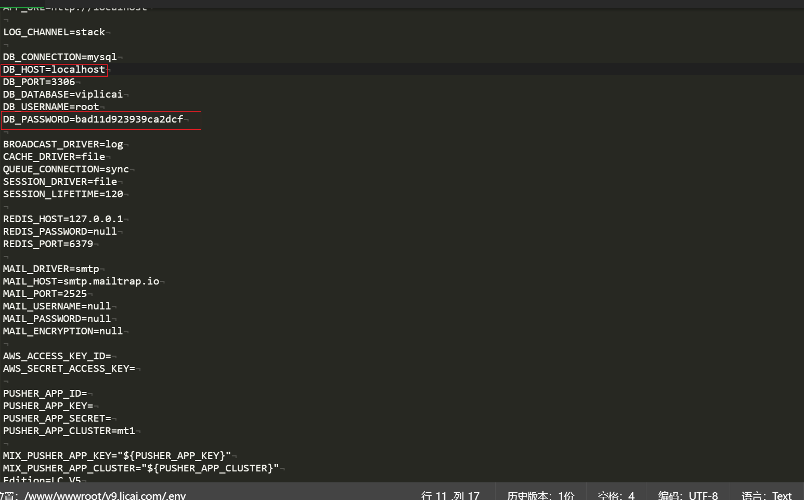Click the MAIL_HOST=smtp.mailtrap.io line
804x500 pixels.
(81, 281)
